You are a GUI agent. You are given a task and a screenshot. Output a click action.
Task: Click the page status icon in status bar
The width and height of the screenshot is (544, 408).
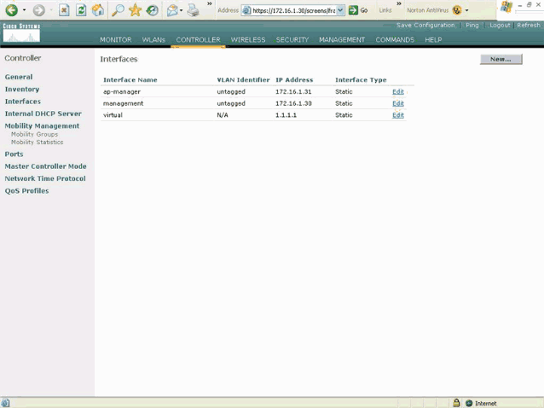pyautogui.click(x=5, y=403)
